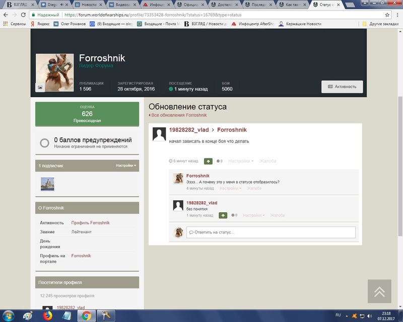
Task: Click the Активность button
Action: tap(342, 87)
